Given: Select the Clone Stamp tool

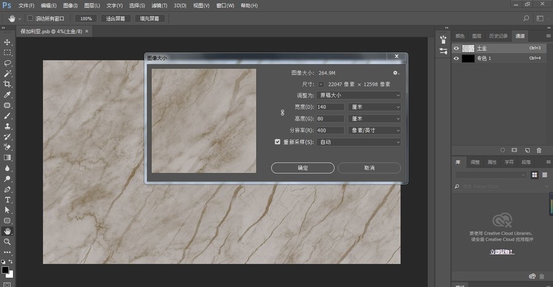Looking at the screenshot, I should point(7,126).
